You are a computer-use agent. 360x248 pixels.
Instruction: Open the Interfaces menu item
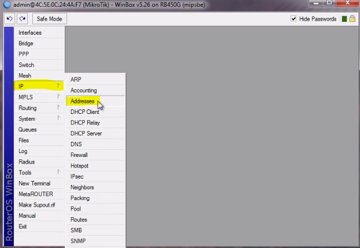point(39,32)
